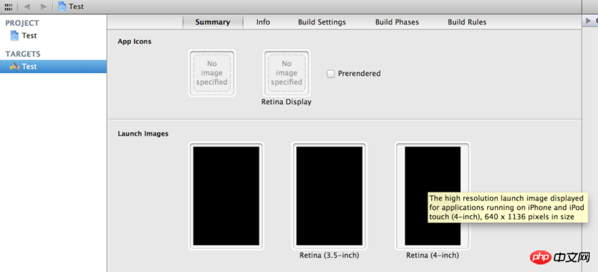Open the Info tab

pyautogui.click(x=263, y=22)
